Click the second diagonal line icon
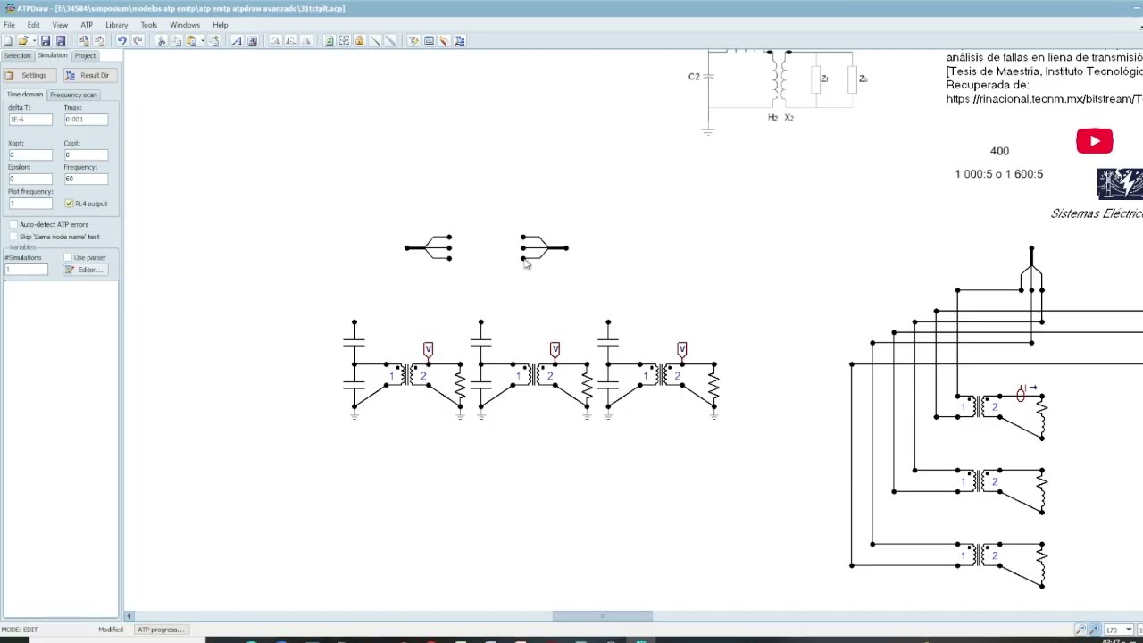Viewport: 1143px width, 643px height. [390, 40]
